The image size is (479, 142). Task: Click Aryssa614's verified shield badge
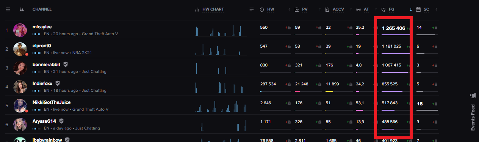point(61,121)
